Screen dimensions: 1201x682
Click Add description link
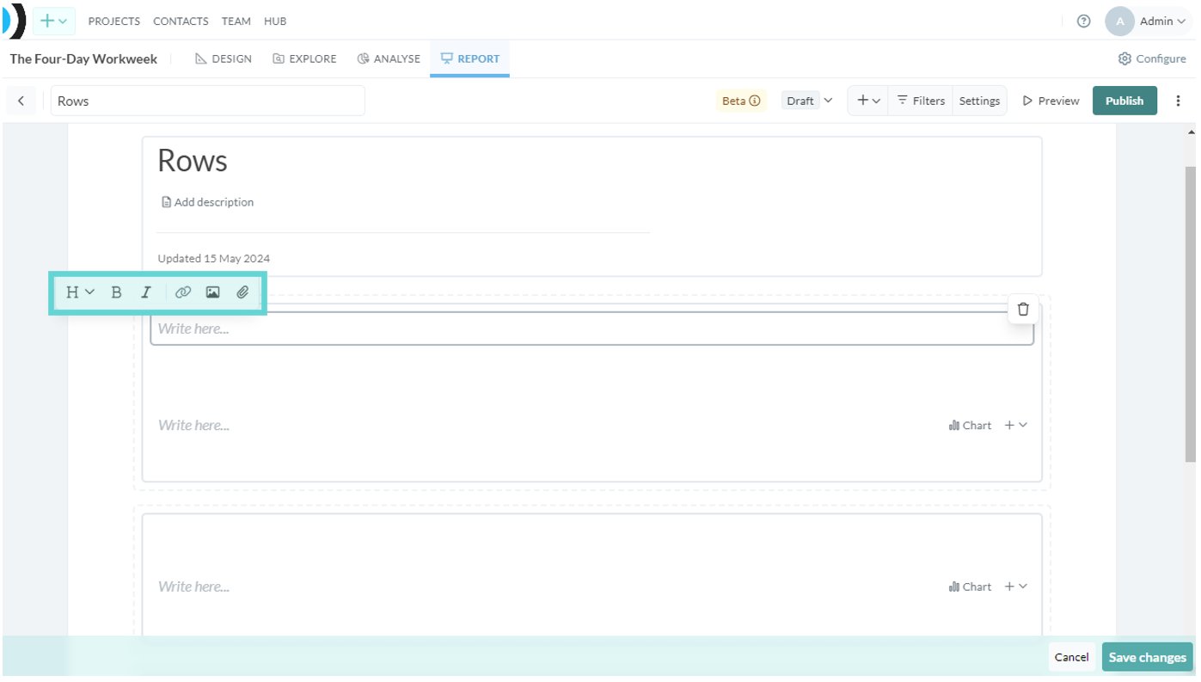[x=208, y=202]
